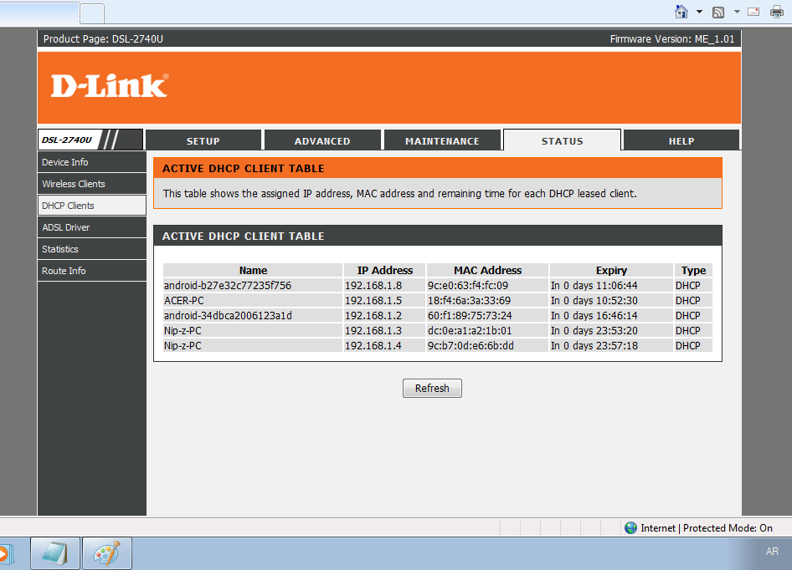Viewport: 792px width, 570px height.
Task: Go to the MAINTENANCE tab
Action: tap(442, 140)
